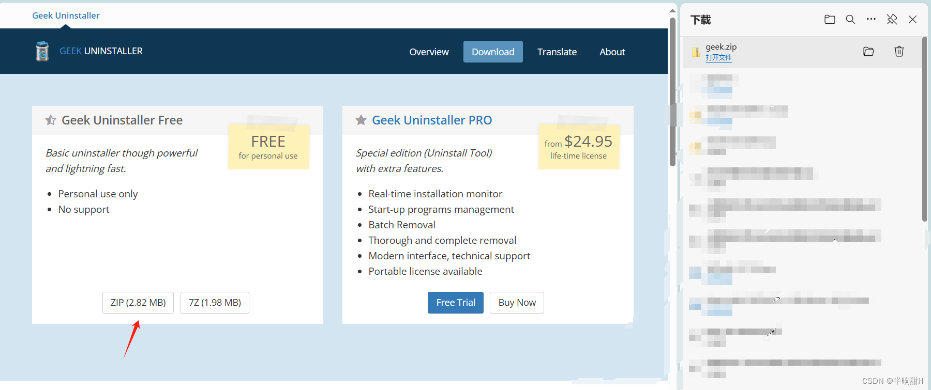Delete geek.zip download entry with trash icon
931x390 pixels.
pos(899,51)
